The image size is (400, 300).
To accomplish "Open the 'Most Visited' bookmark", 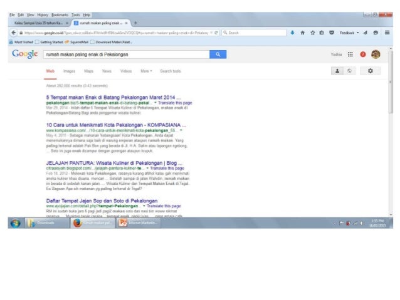I will [21, 42].
